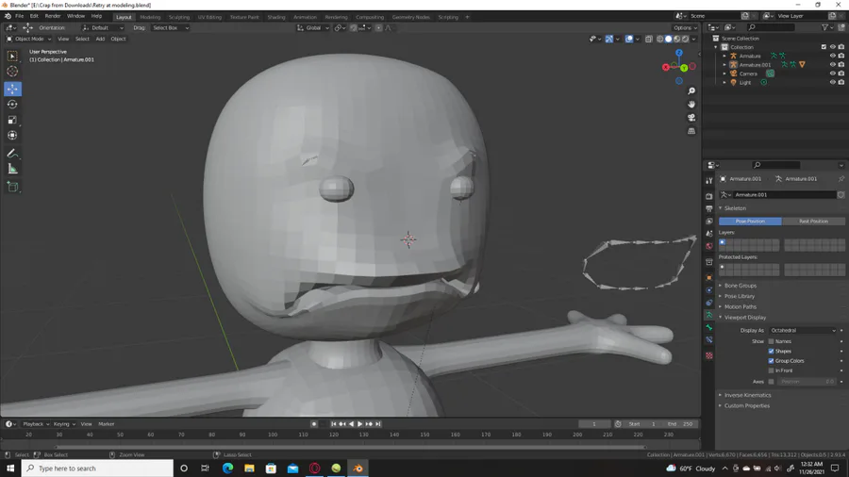Expand the Custom Properties panel
849x477 pixels.
point(747,405)
